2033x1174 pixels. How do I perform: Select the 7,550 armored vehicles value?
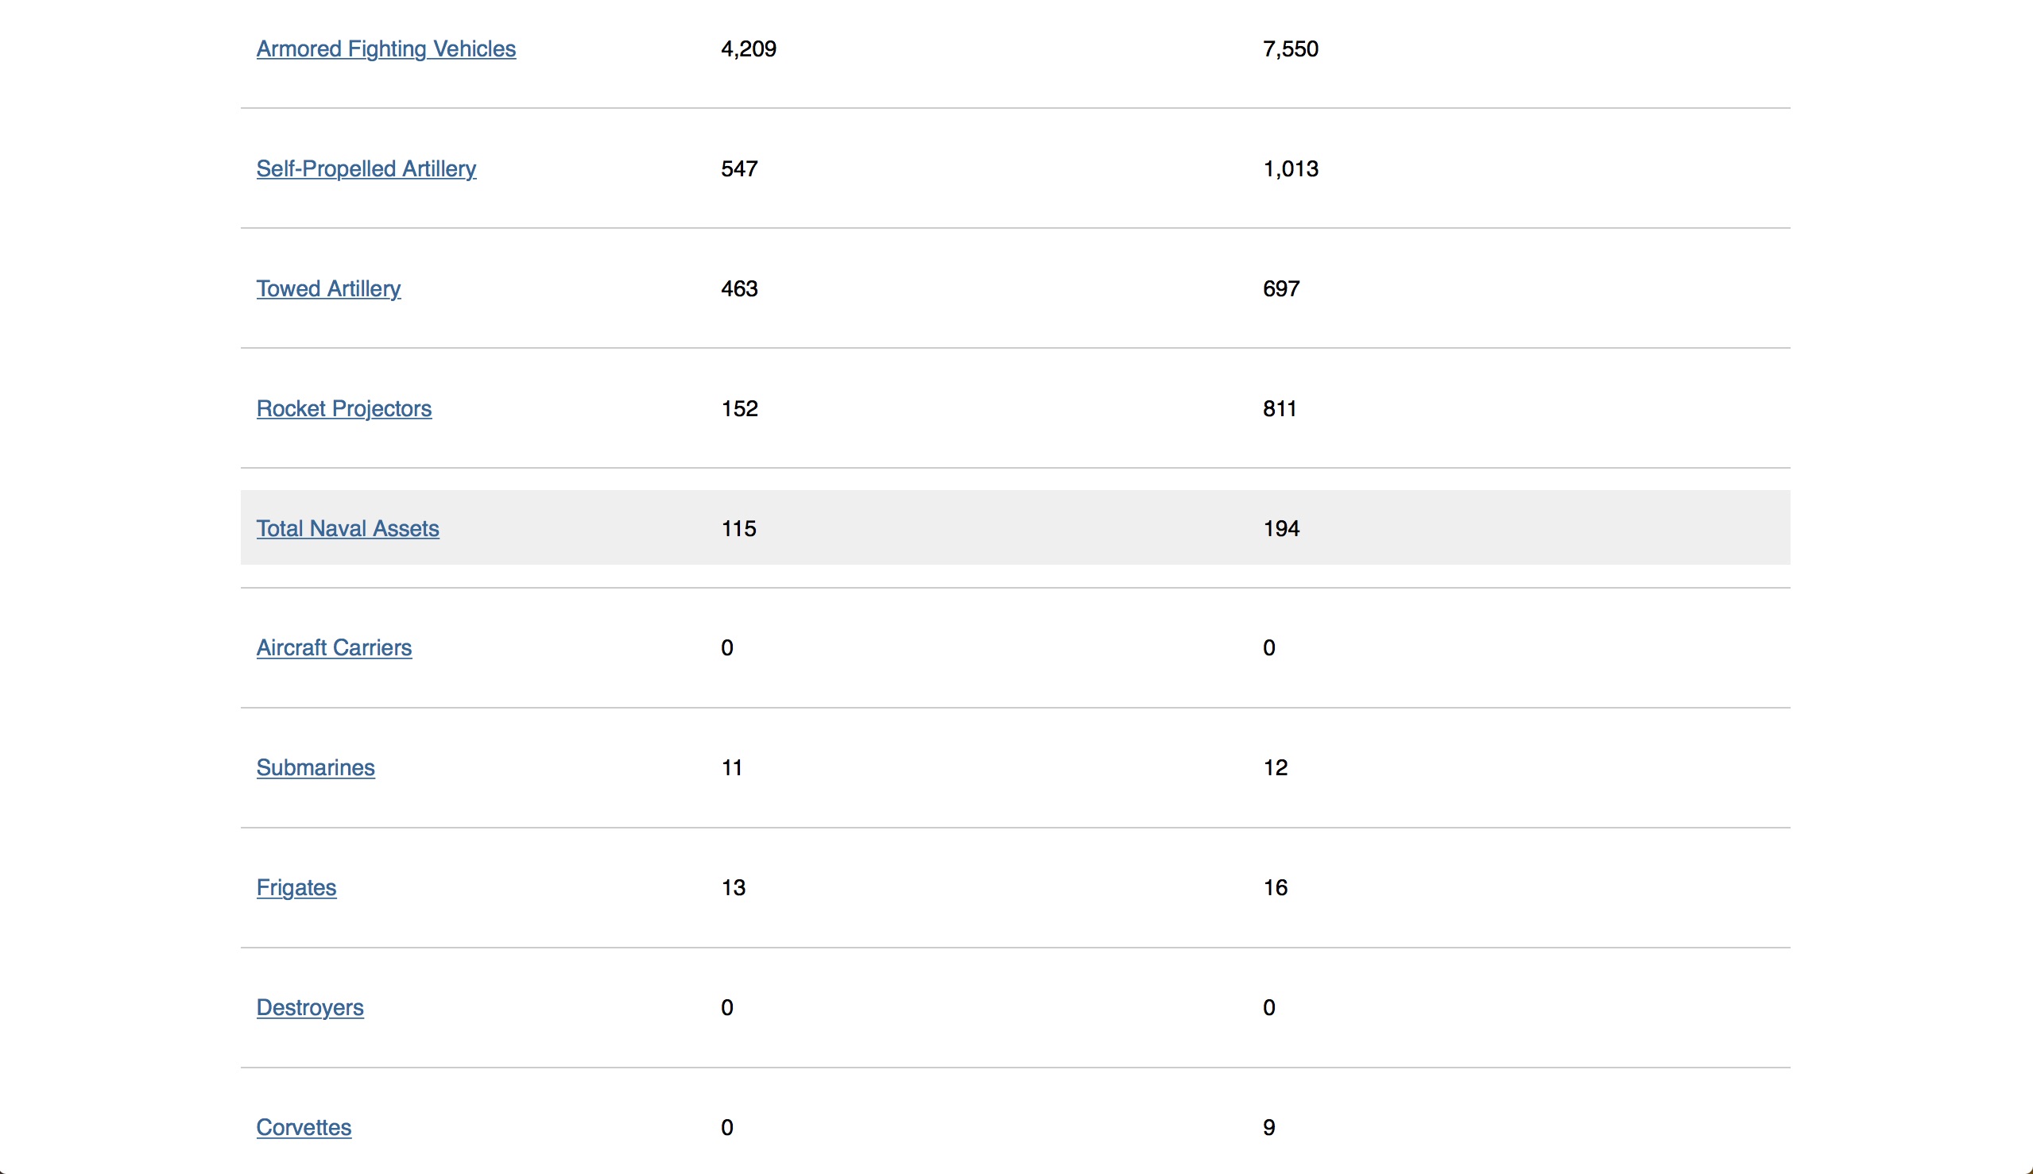click(x=1290, y=49)
